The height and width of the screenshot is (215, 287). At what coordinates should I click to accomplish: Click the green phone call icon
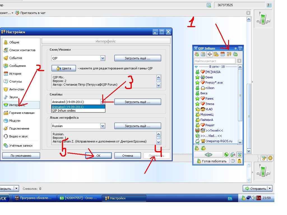(x=226, y=155)
